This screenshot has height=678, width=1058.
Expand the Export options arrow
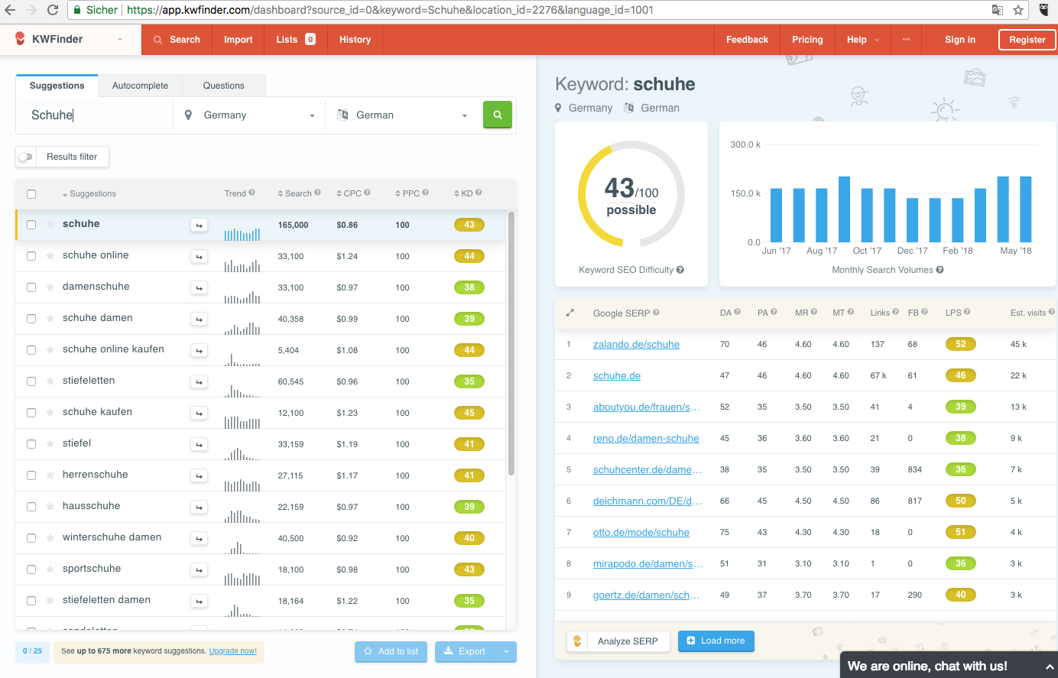506,651
